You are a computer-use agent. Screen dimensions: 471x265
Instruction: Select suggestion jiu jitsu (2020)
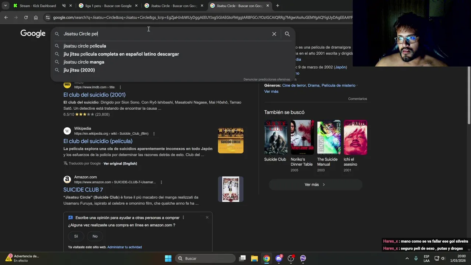pyautogui.click(x=79, y=70)
